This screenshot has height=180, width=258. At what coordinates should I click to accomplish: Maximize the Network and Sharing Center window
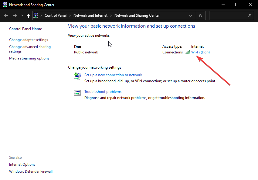click(237, 5)
